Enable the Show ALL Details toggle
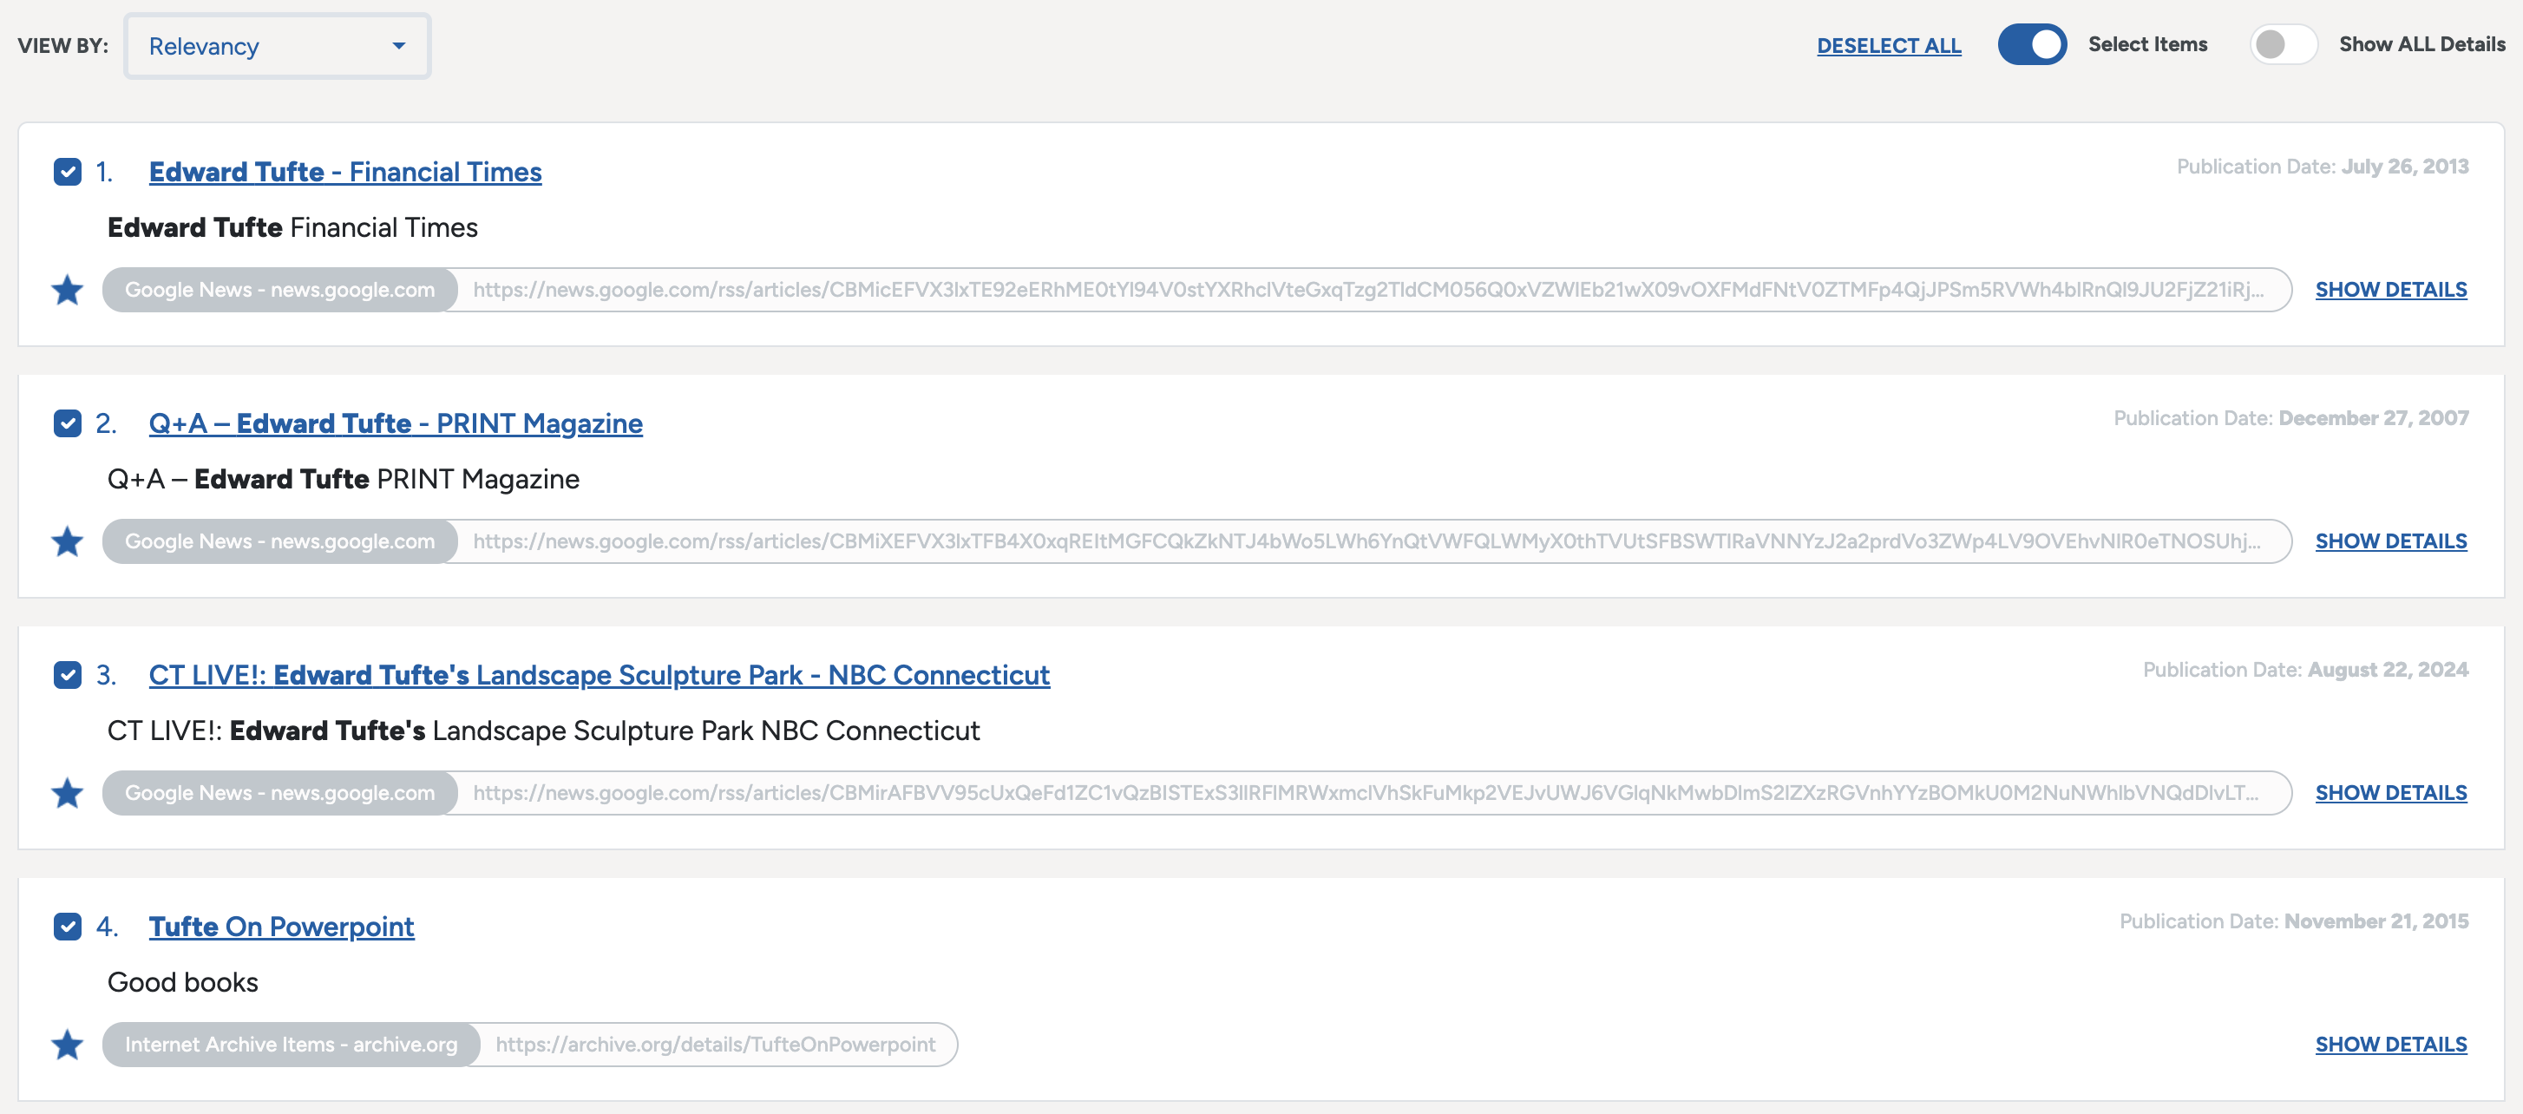Screen dimensions: 2523x1114 pyautogui.click(x=2282, y=45)
